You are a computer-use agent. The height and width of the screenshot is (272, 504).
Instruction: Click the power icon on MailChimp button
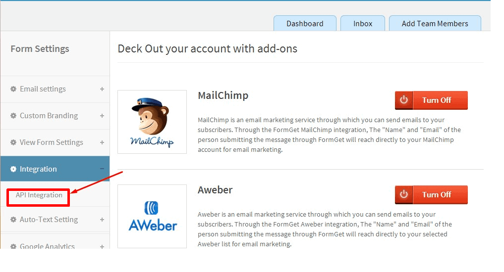click(404, 100)
